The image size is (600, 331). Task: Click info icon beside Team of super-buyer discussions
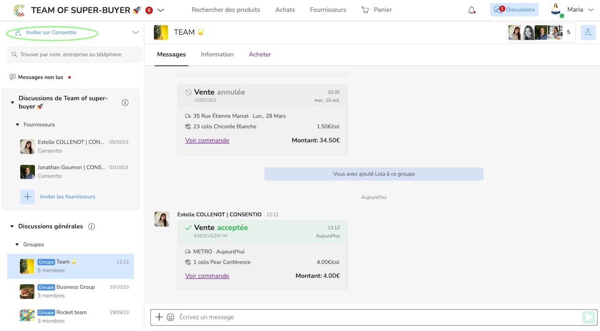(x=125, y=103)
